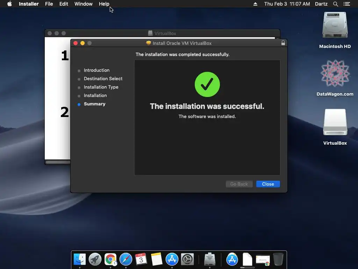Open the minimized window thumbnail in Dock
Screen dimensions: 358x269
[263, 260]
